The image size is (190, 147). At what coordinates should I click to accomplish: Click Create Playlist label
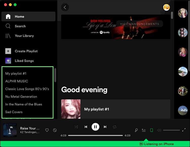[26, 51]
